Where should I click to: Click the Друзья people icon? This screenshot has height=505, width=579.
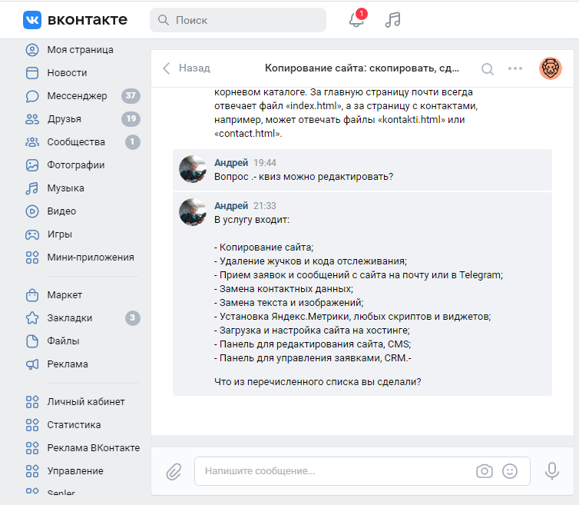coord(32,119)
